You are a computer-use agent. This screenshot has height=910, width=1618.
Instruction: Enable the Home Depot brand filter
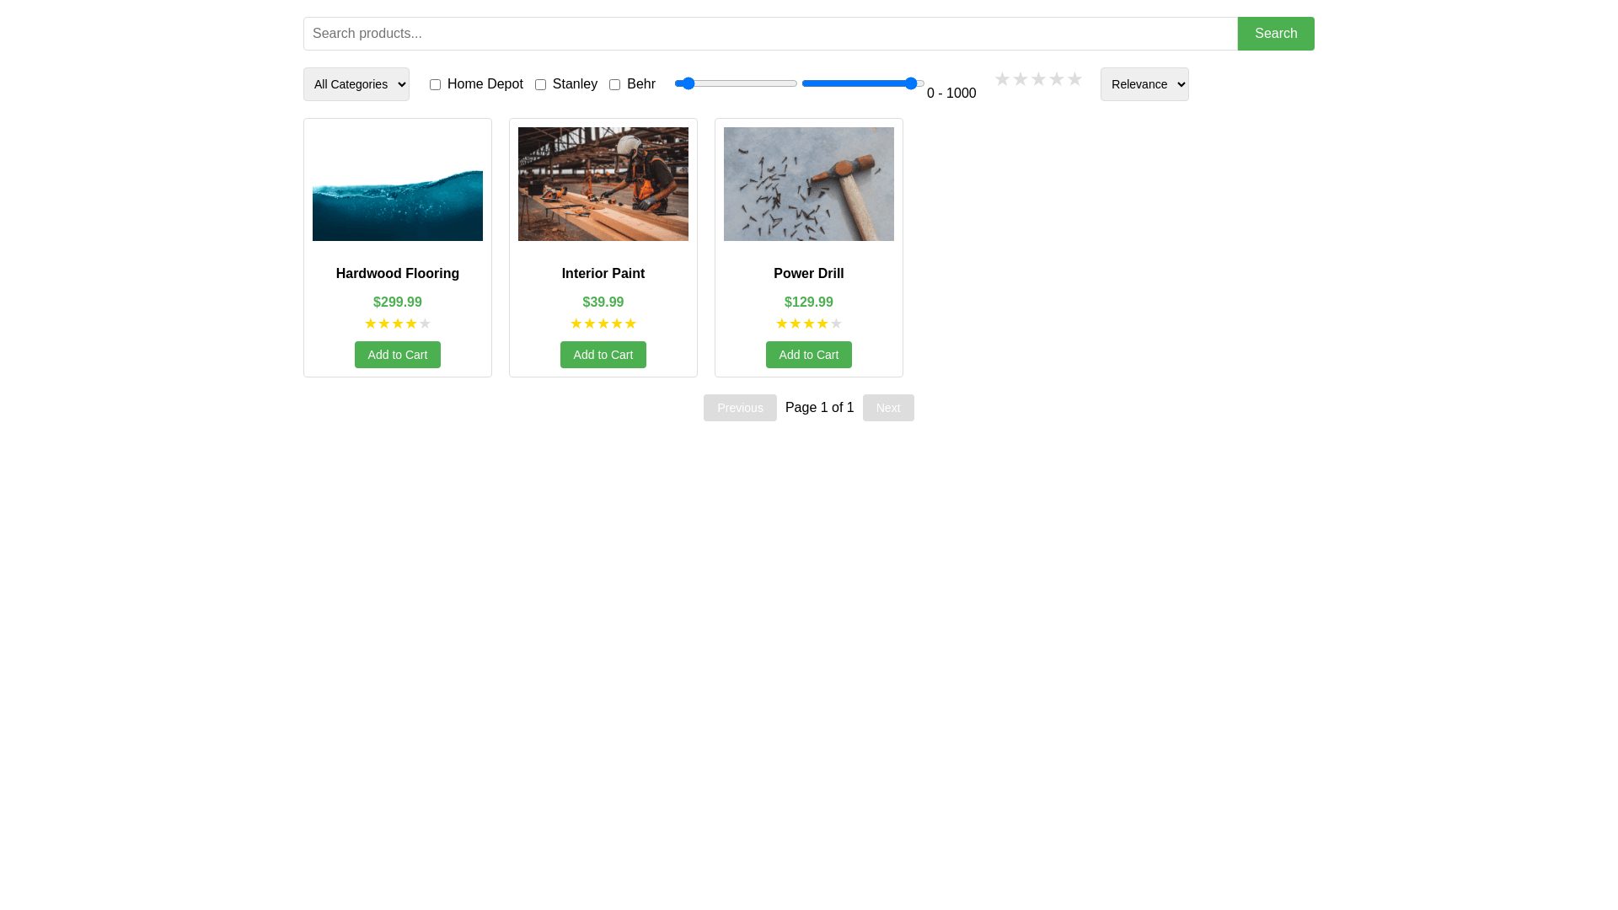(436, 84)
